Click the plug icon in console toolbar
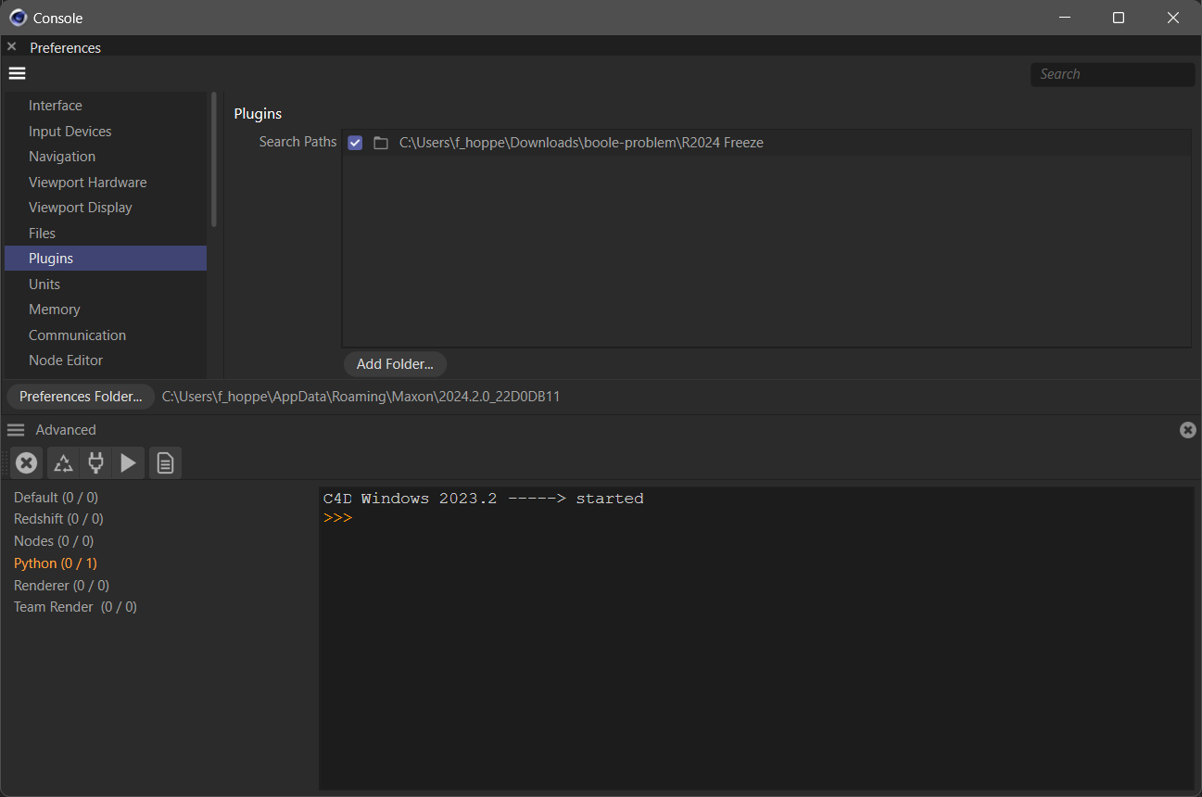Screen dimensions: 1202x797 95,462
